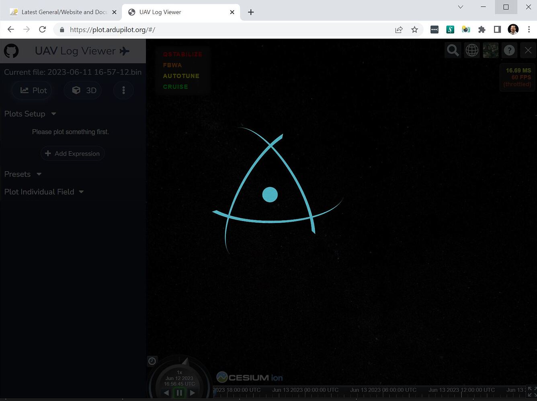Switch to the Plot tab
The image size is (537, 401).
coord(32,90)
